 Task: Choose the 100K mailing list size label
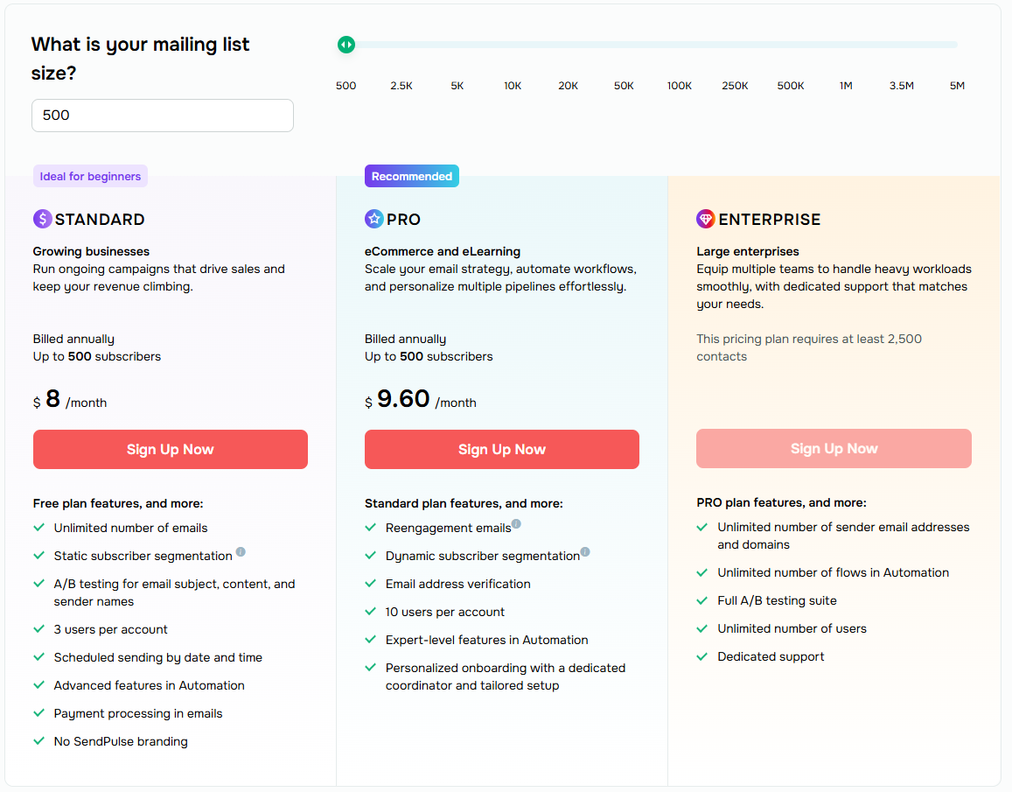coord(680,86)
